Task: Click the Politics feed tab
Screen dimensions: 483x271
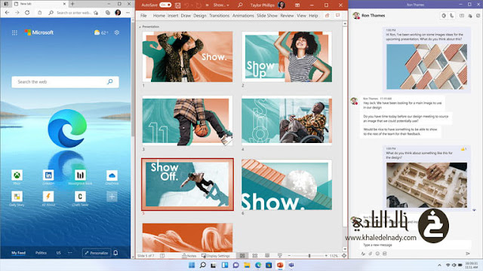Action: tap(41, 253)
